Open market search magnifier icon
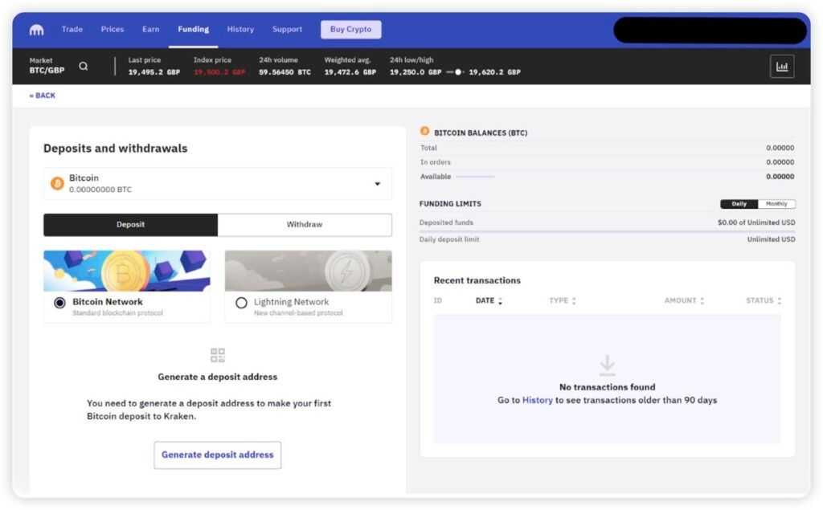The image size is (823, 510). (83, 66)
